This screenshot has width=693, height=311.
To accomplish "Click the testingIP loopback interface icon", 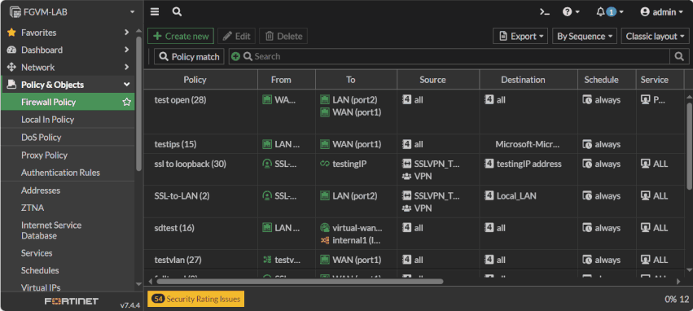I will coord(325,164).
